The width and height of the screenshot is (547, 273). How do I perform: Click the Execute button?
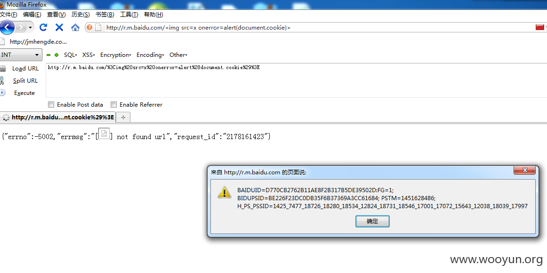(24, 93)
